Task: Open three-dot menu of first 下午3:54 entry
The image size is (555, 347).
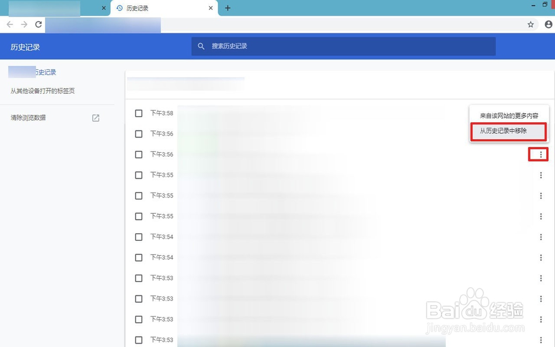Action: (x=541, y=237)
